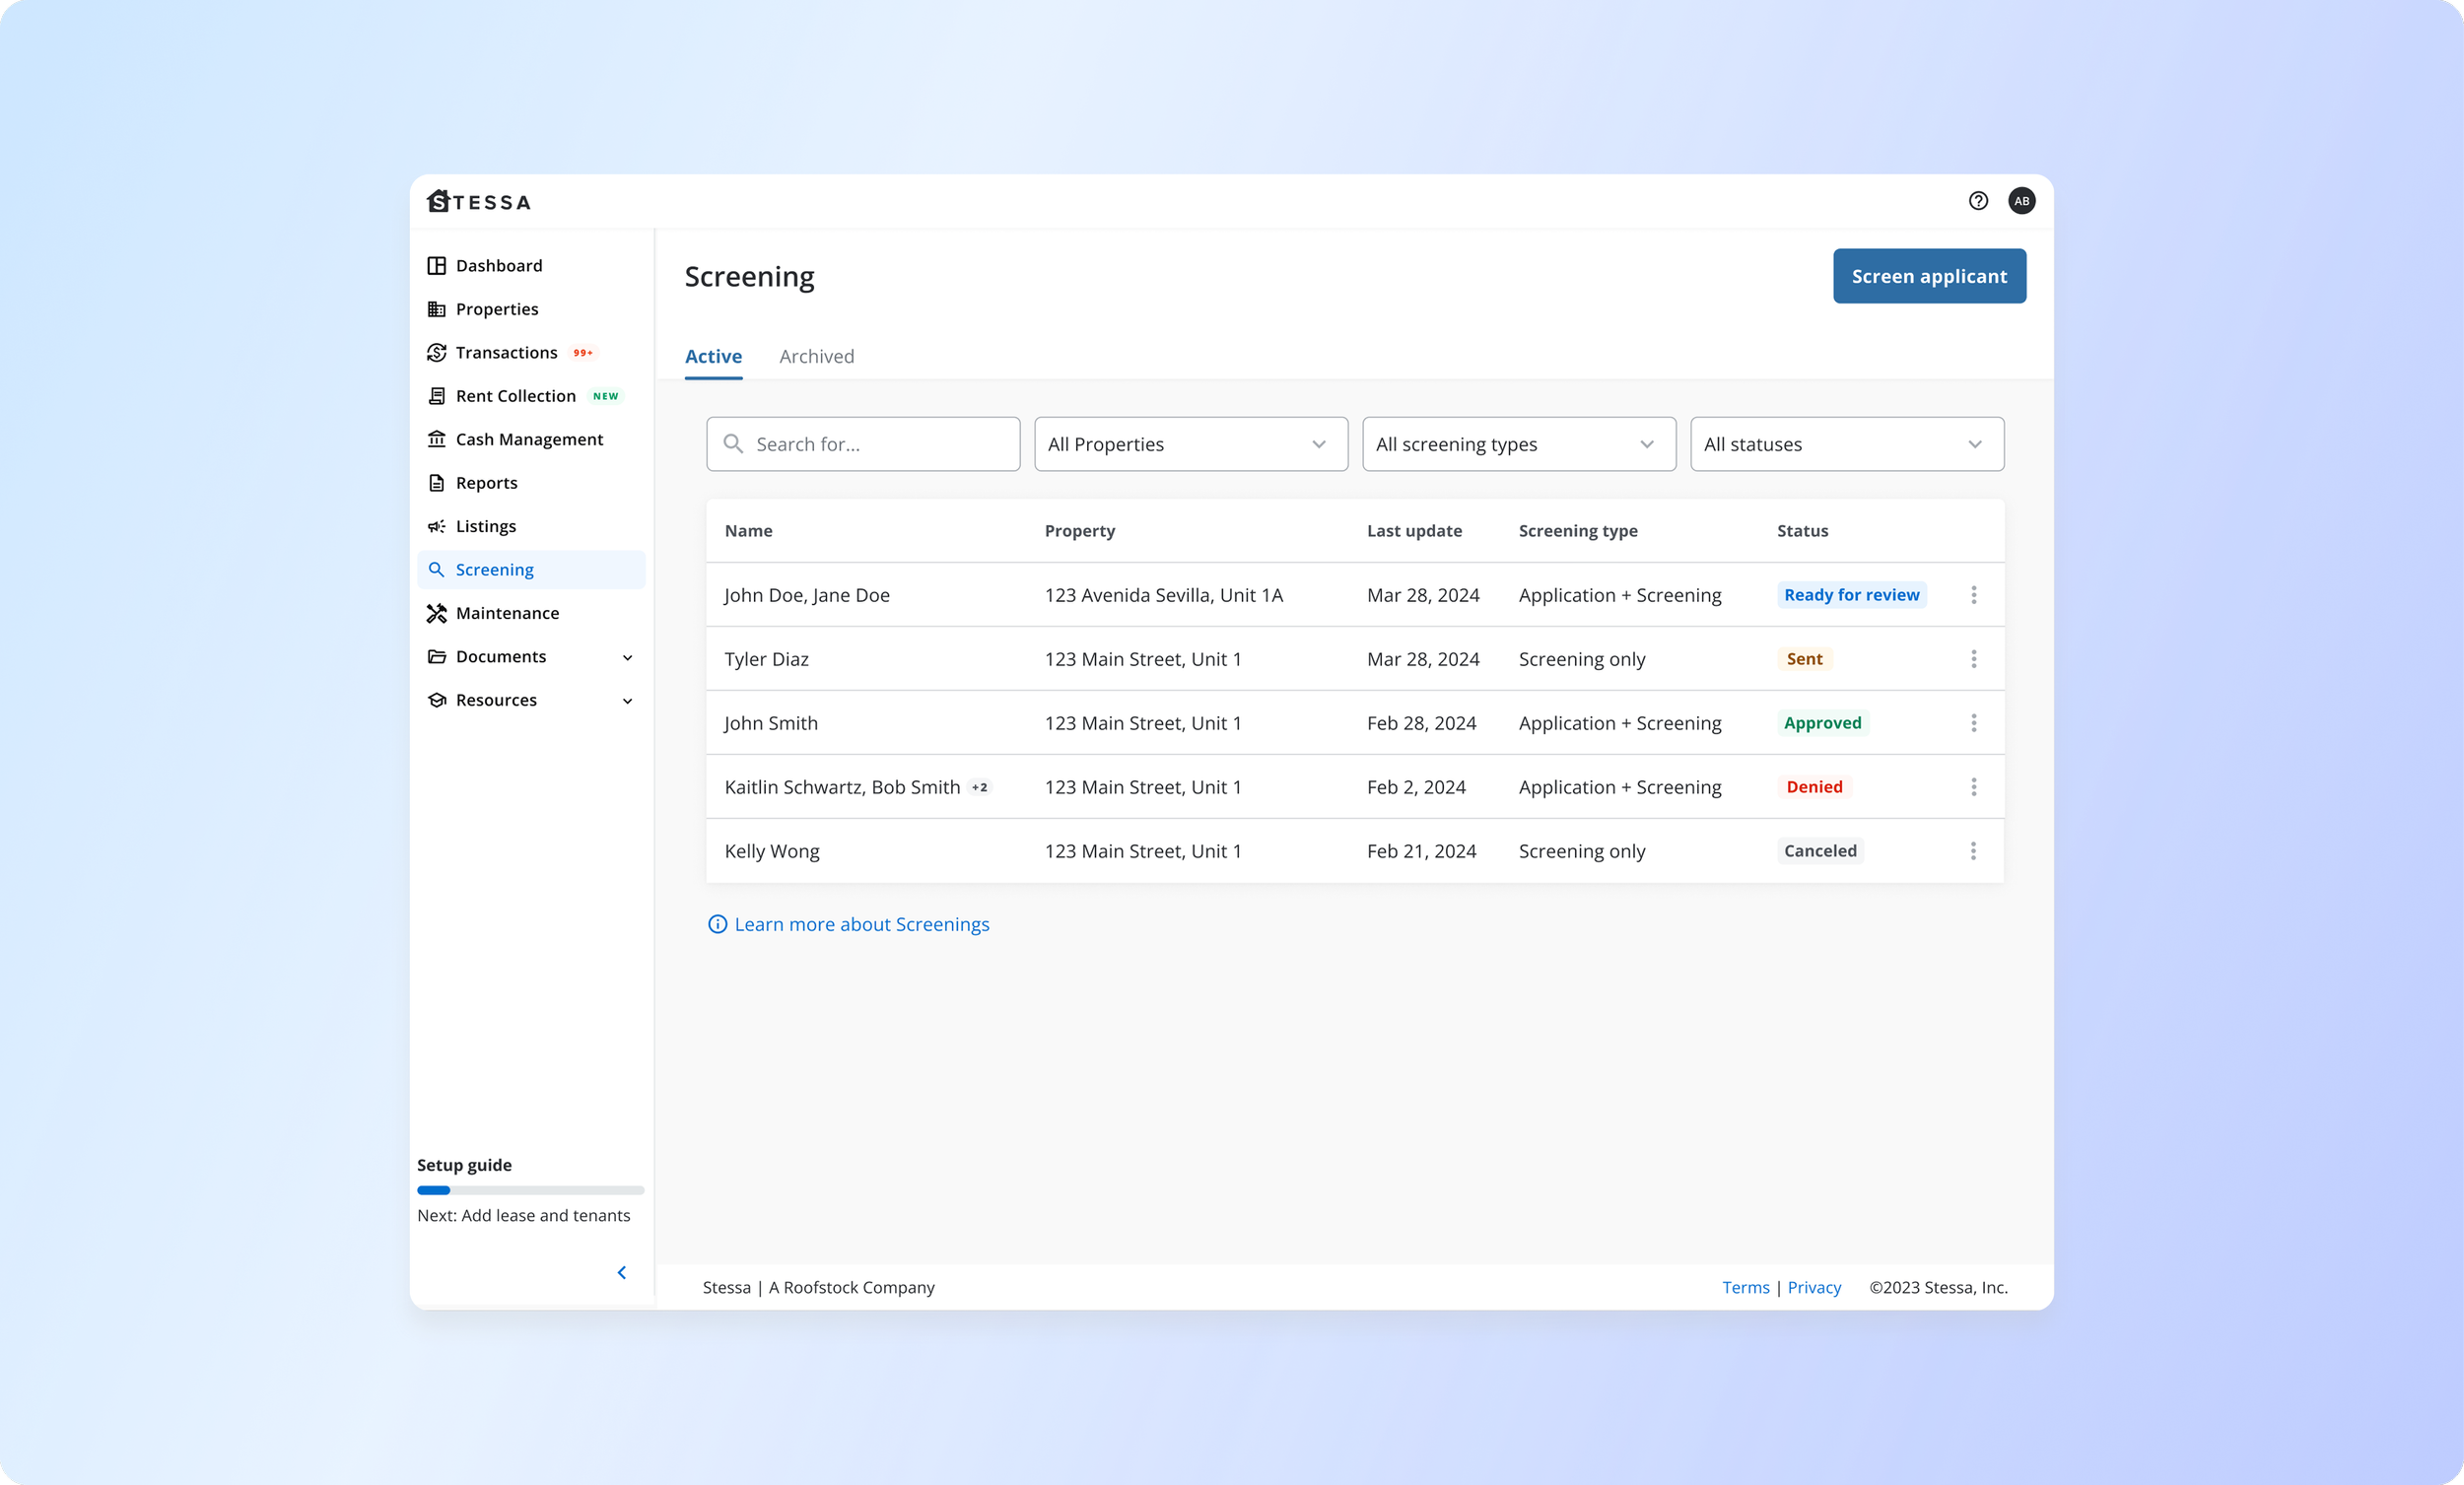Click the Maintenance tools icon in sidebar

coord(437,613)
